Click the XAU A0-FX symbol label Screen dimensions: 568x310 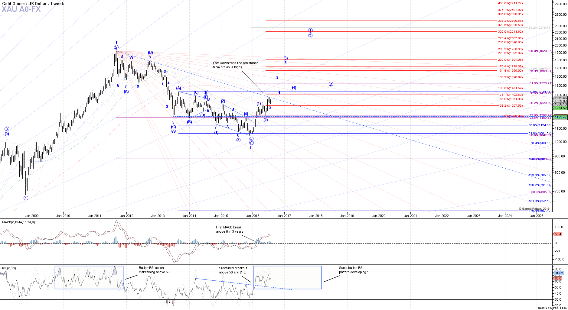point(21,9)
